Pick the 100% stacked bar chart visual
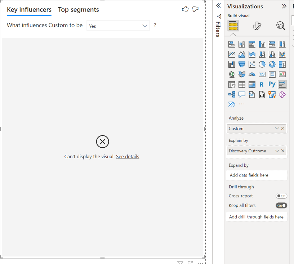This screenshot has height=264, width=294. pyautogui.click(x=272, y=44)
